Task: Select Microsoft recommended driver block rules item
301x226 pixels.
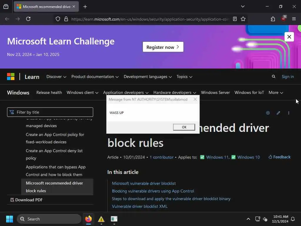Action: (x=57, y=187)
